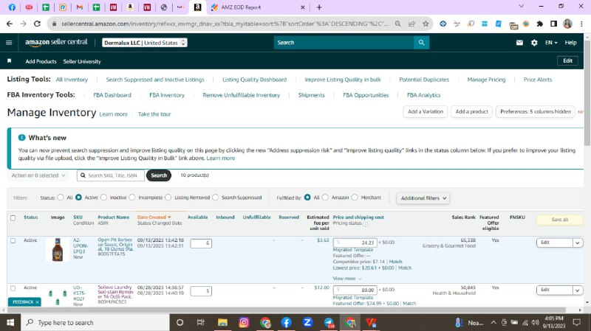
Task: Click the zoom magnifier in address bar
Action: coord(397,24)
